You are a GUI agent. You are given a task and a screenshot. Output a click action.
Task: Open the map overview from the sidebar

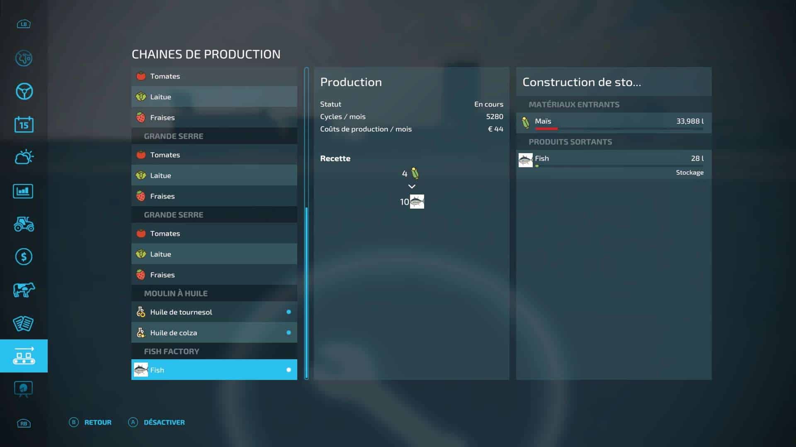24,58
